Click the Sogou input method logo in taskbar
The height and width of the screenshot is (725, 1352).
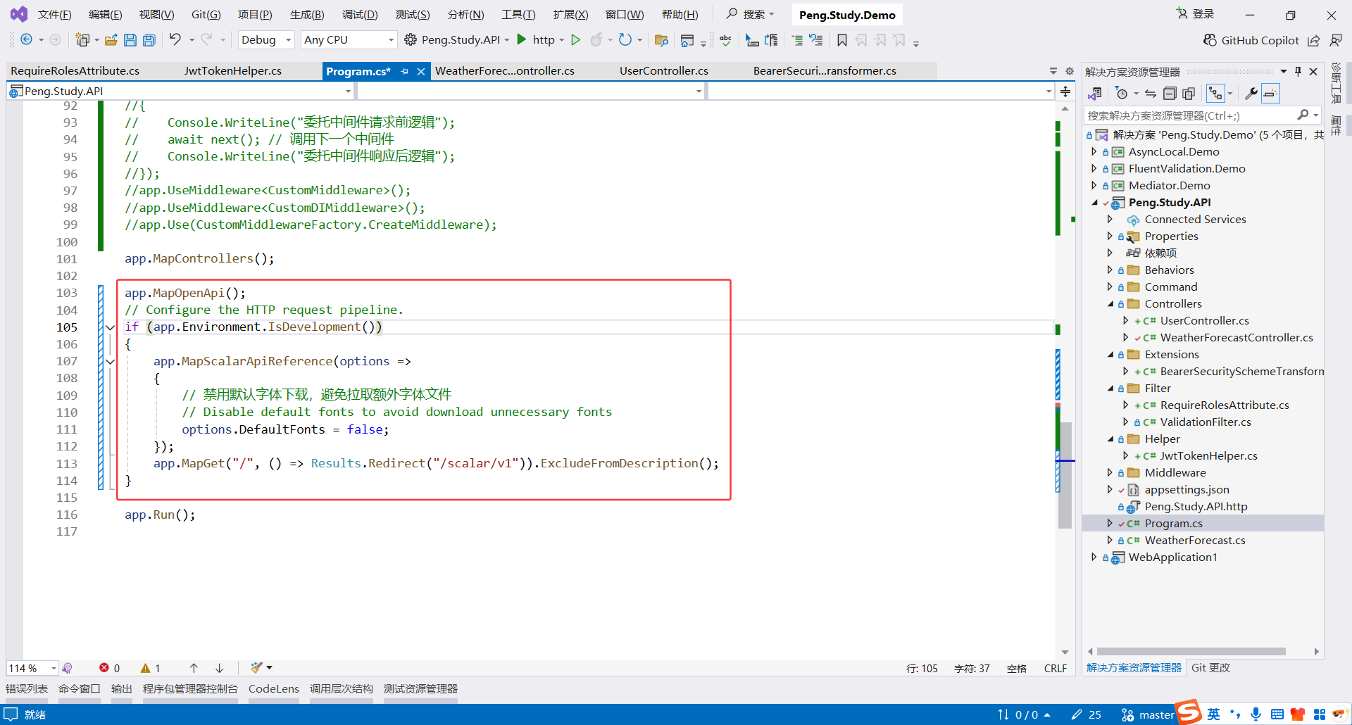[x=1189, y=712]
